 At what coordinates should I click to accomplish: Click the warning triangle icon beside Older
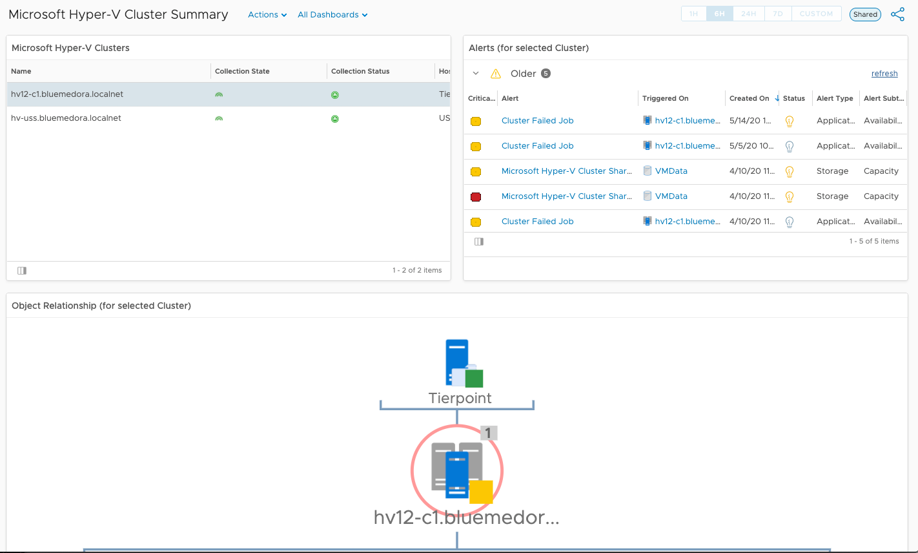coord(496,74)
